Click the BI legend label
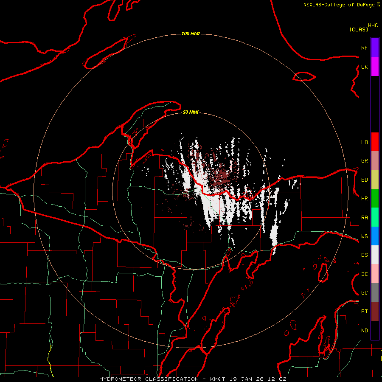Viewport: 382px width, 382px height. pyautogui.click(x=364, y=312)
